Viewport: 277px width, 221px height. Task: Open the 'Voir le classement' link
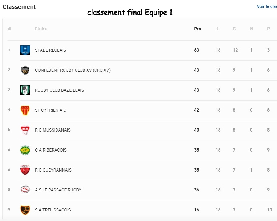(267, 6)
